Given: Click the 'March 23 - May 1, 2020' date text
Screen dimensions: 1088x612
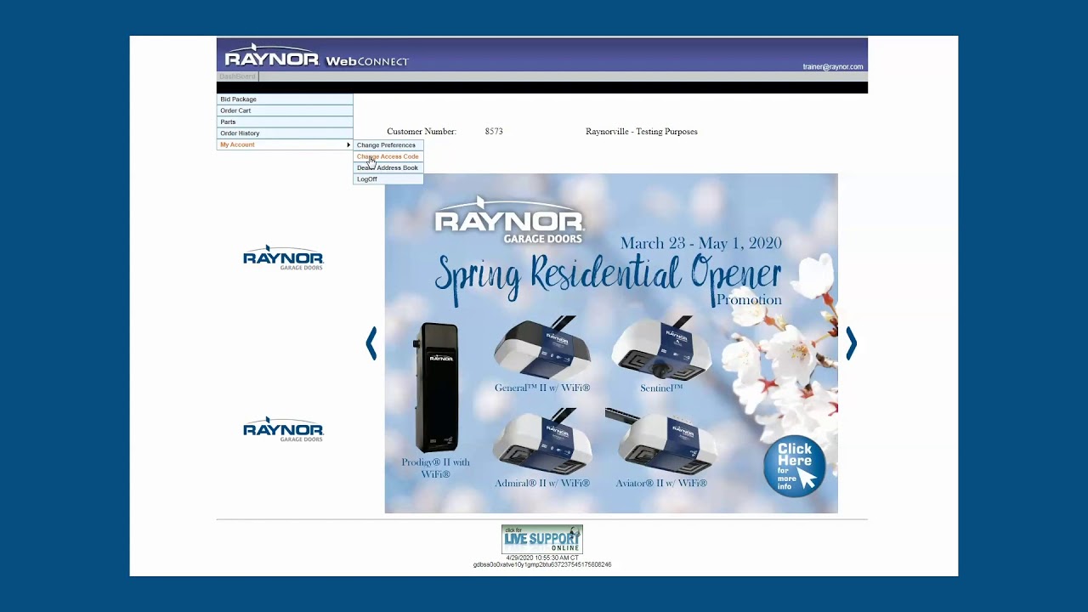Looking at the screenshot, I should pyautogui.click(x=701, y=243).
